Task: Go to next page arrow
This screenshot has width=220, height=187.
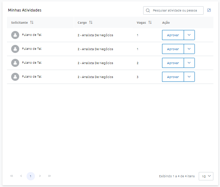Action: click(40, 176)
